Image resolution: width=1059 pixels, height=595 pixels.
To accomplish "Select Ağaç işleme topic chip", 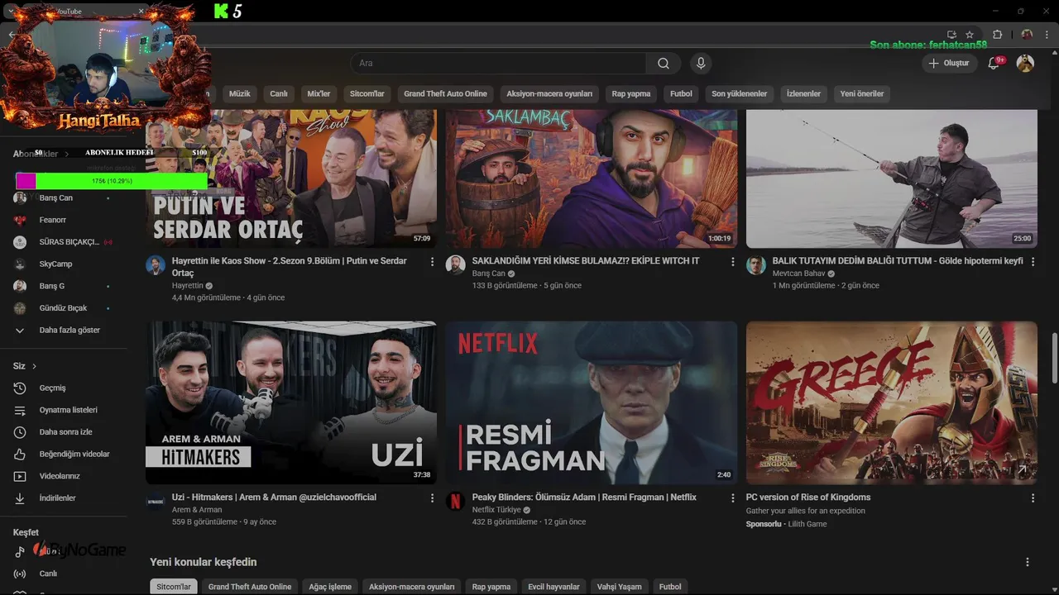I will pos(330,587).
